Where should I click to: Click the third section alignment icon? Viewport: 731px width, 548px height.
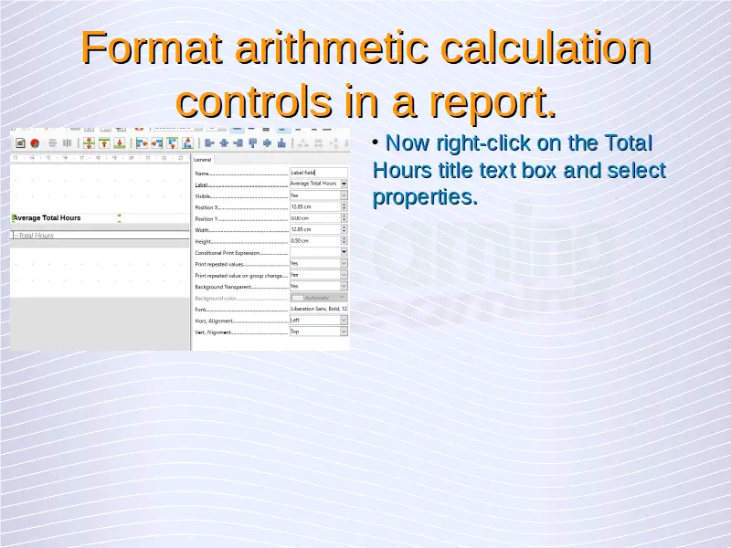tap(173, 143)
